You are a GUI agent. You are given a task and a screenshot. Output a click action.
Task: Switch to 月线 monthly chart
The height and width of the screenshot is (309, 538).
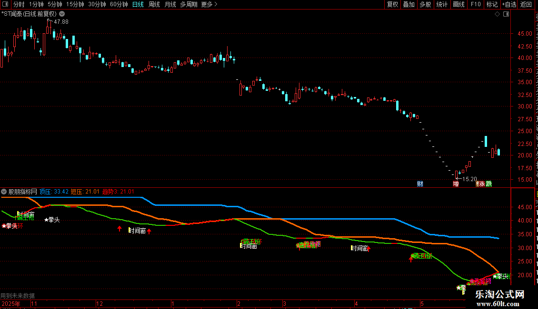170,4
